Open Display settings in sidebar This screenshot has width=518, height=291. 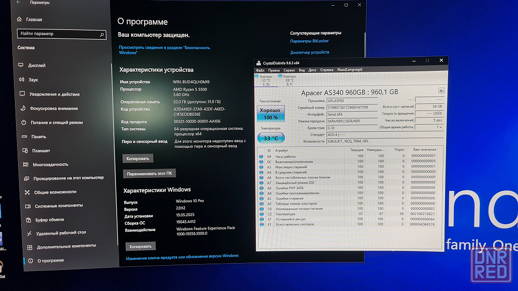32,65
